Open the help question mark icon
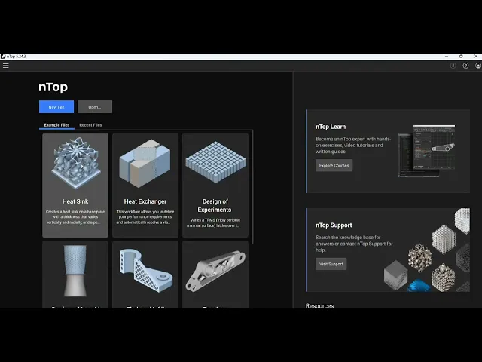 tap(465, 66)
